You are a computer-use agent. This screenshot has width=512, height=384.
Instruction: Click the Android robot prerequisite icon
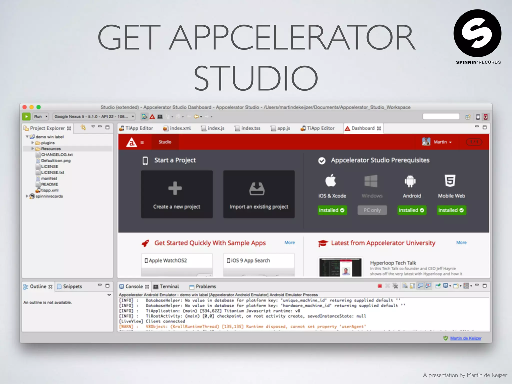tap(410, 181)
